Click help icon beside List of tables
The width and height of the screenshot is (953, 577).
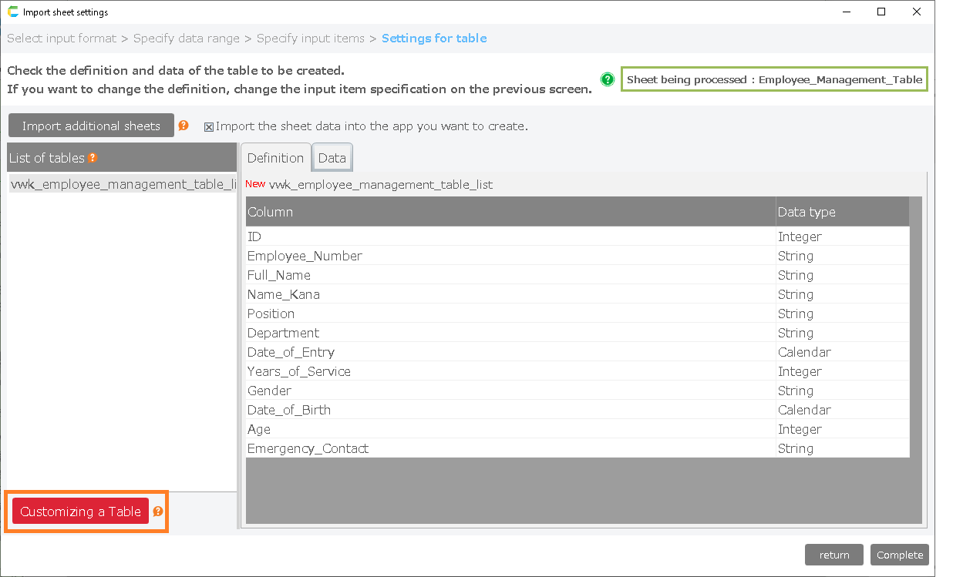tap(93, 158)
